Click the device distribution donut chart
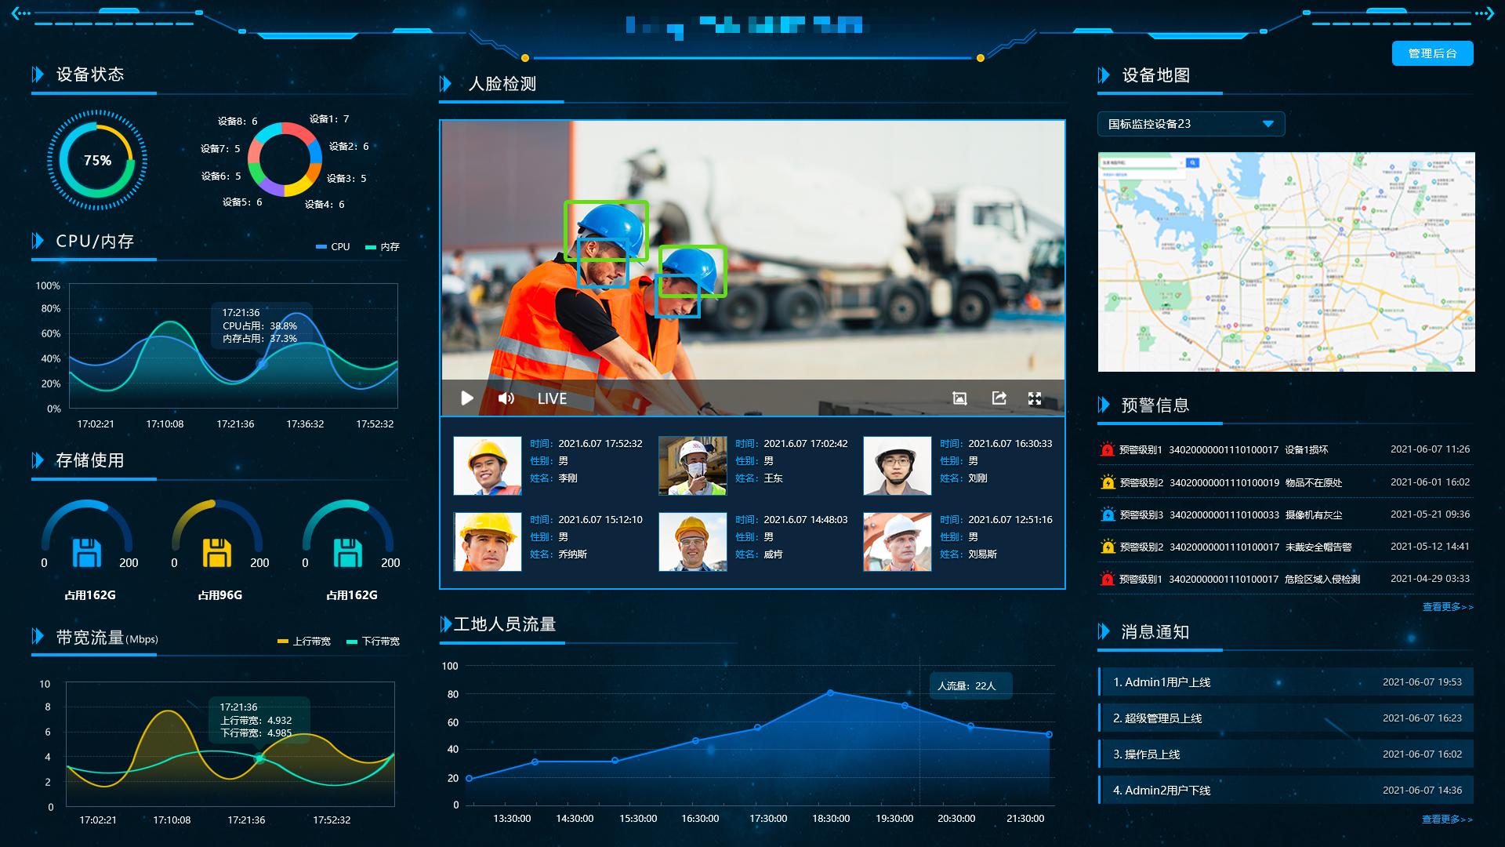Screen dimensions: 1505x847 [x=285, y=159]
